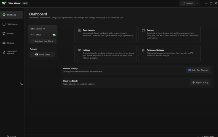Viewport: 218px width, 137px height.
Task: Click Configure New Client button
Action: (43, 41)
